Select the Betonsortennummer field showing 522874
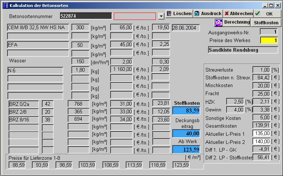 pyautogui.click(x=85, y=16)
